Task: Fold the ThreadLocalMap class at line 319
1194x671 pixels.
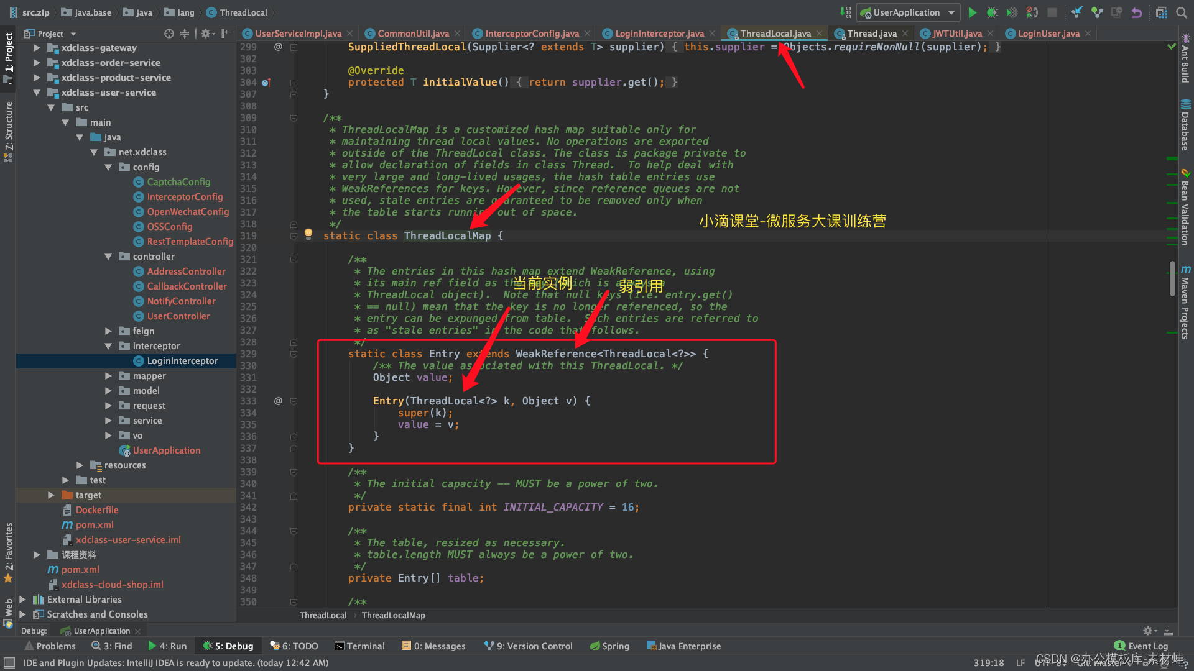Action: 294,235
